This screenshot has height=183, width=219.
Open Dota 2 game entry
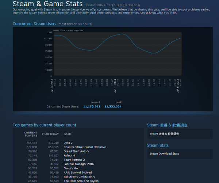tap(68, 143)
